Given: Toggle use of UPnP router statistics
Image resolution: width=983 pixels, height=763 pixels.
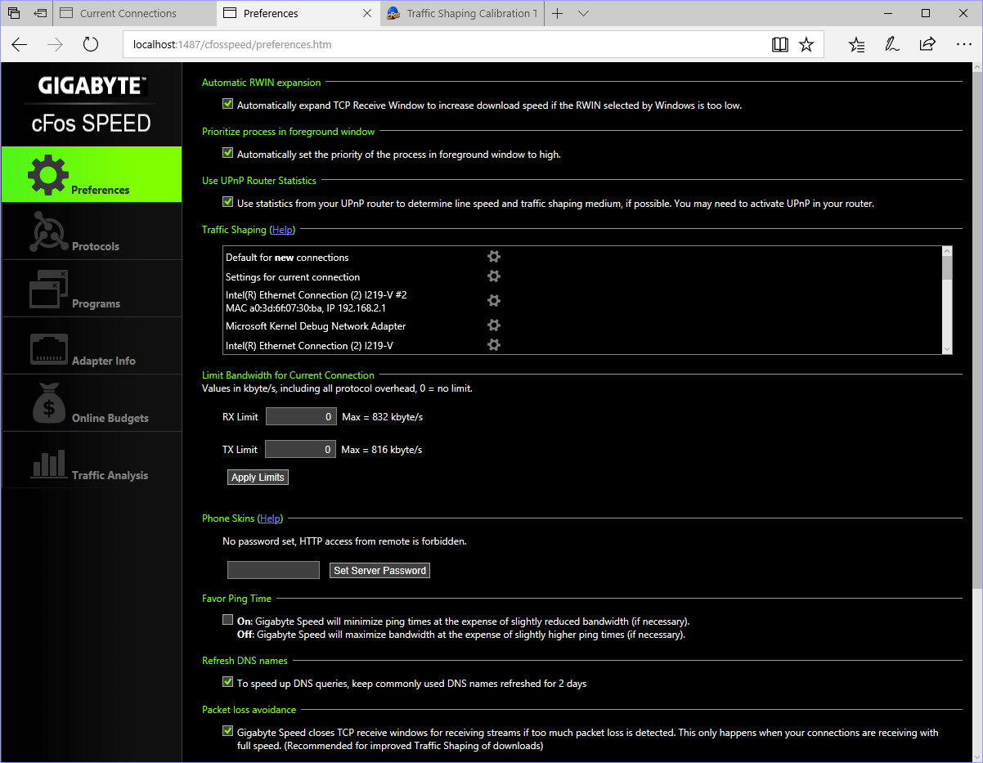Looking at the screenshot, I should point(228,203).
